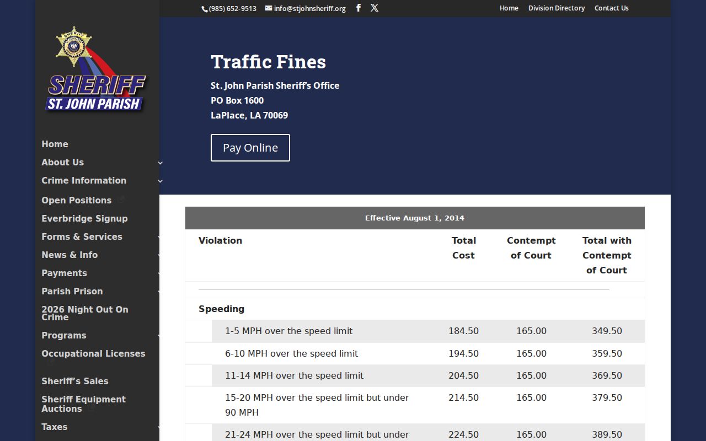Viewport: 706px width, 441px height.
Task: Open Occupational Licenses page
Action: (x=93, y=353)
